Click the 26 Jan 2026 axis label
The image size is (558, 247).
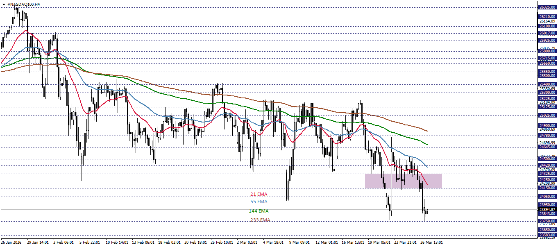11,242
